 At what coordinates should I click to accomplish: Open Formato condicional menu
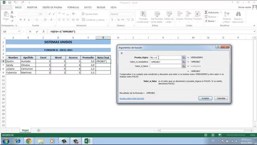coord(143,17)
